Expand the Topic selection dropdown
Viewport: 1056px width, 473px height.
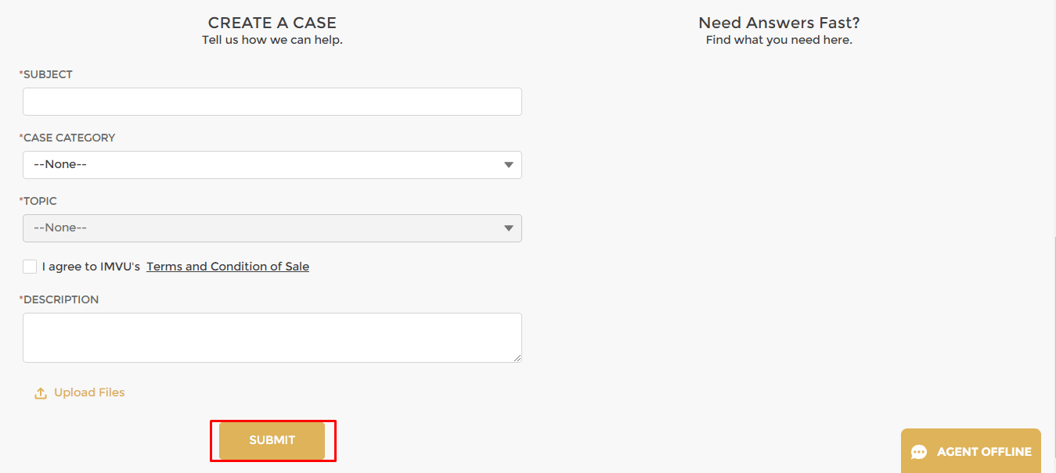tap(272, 228)
